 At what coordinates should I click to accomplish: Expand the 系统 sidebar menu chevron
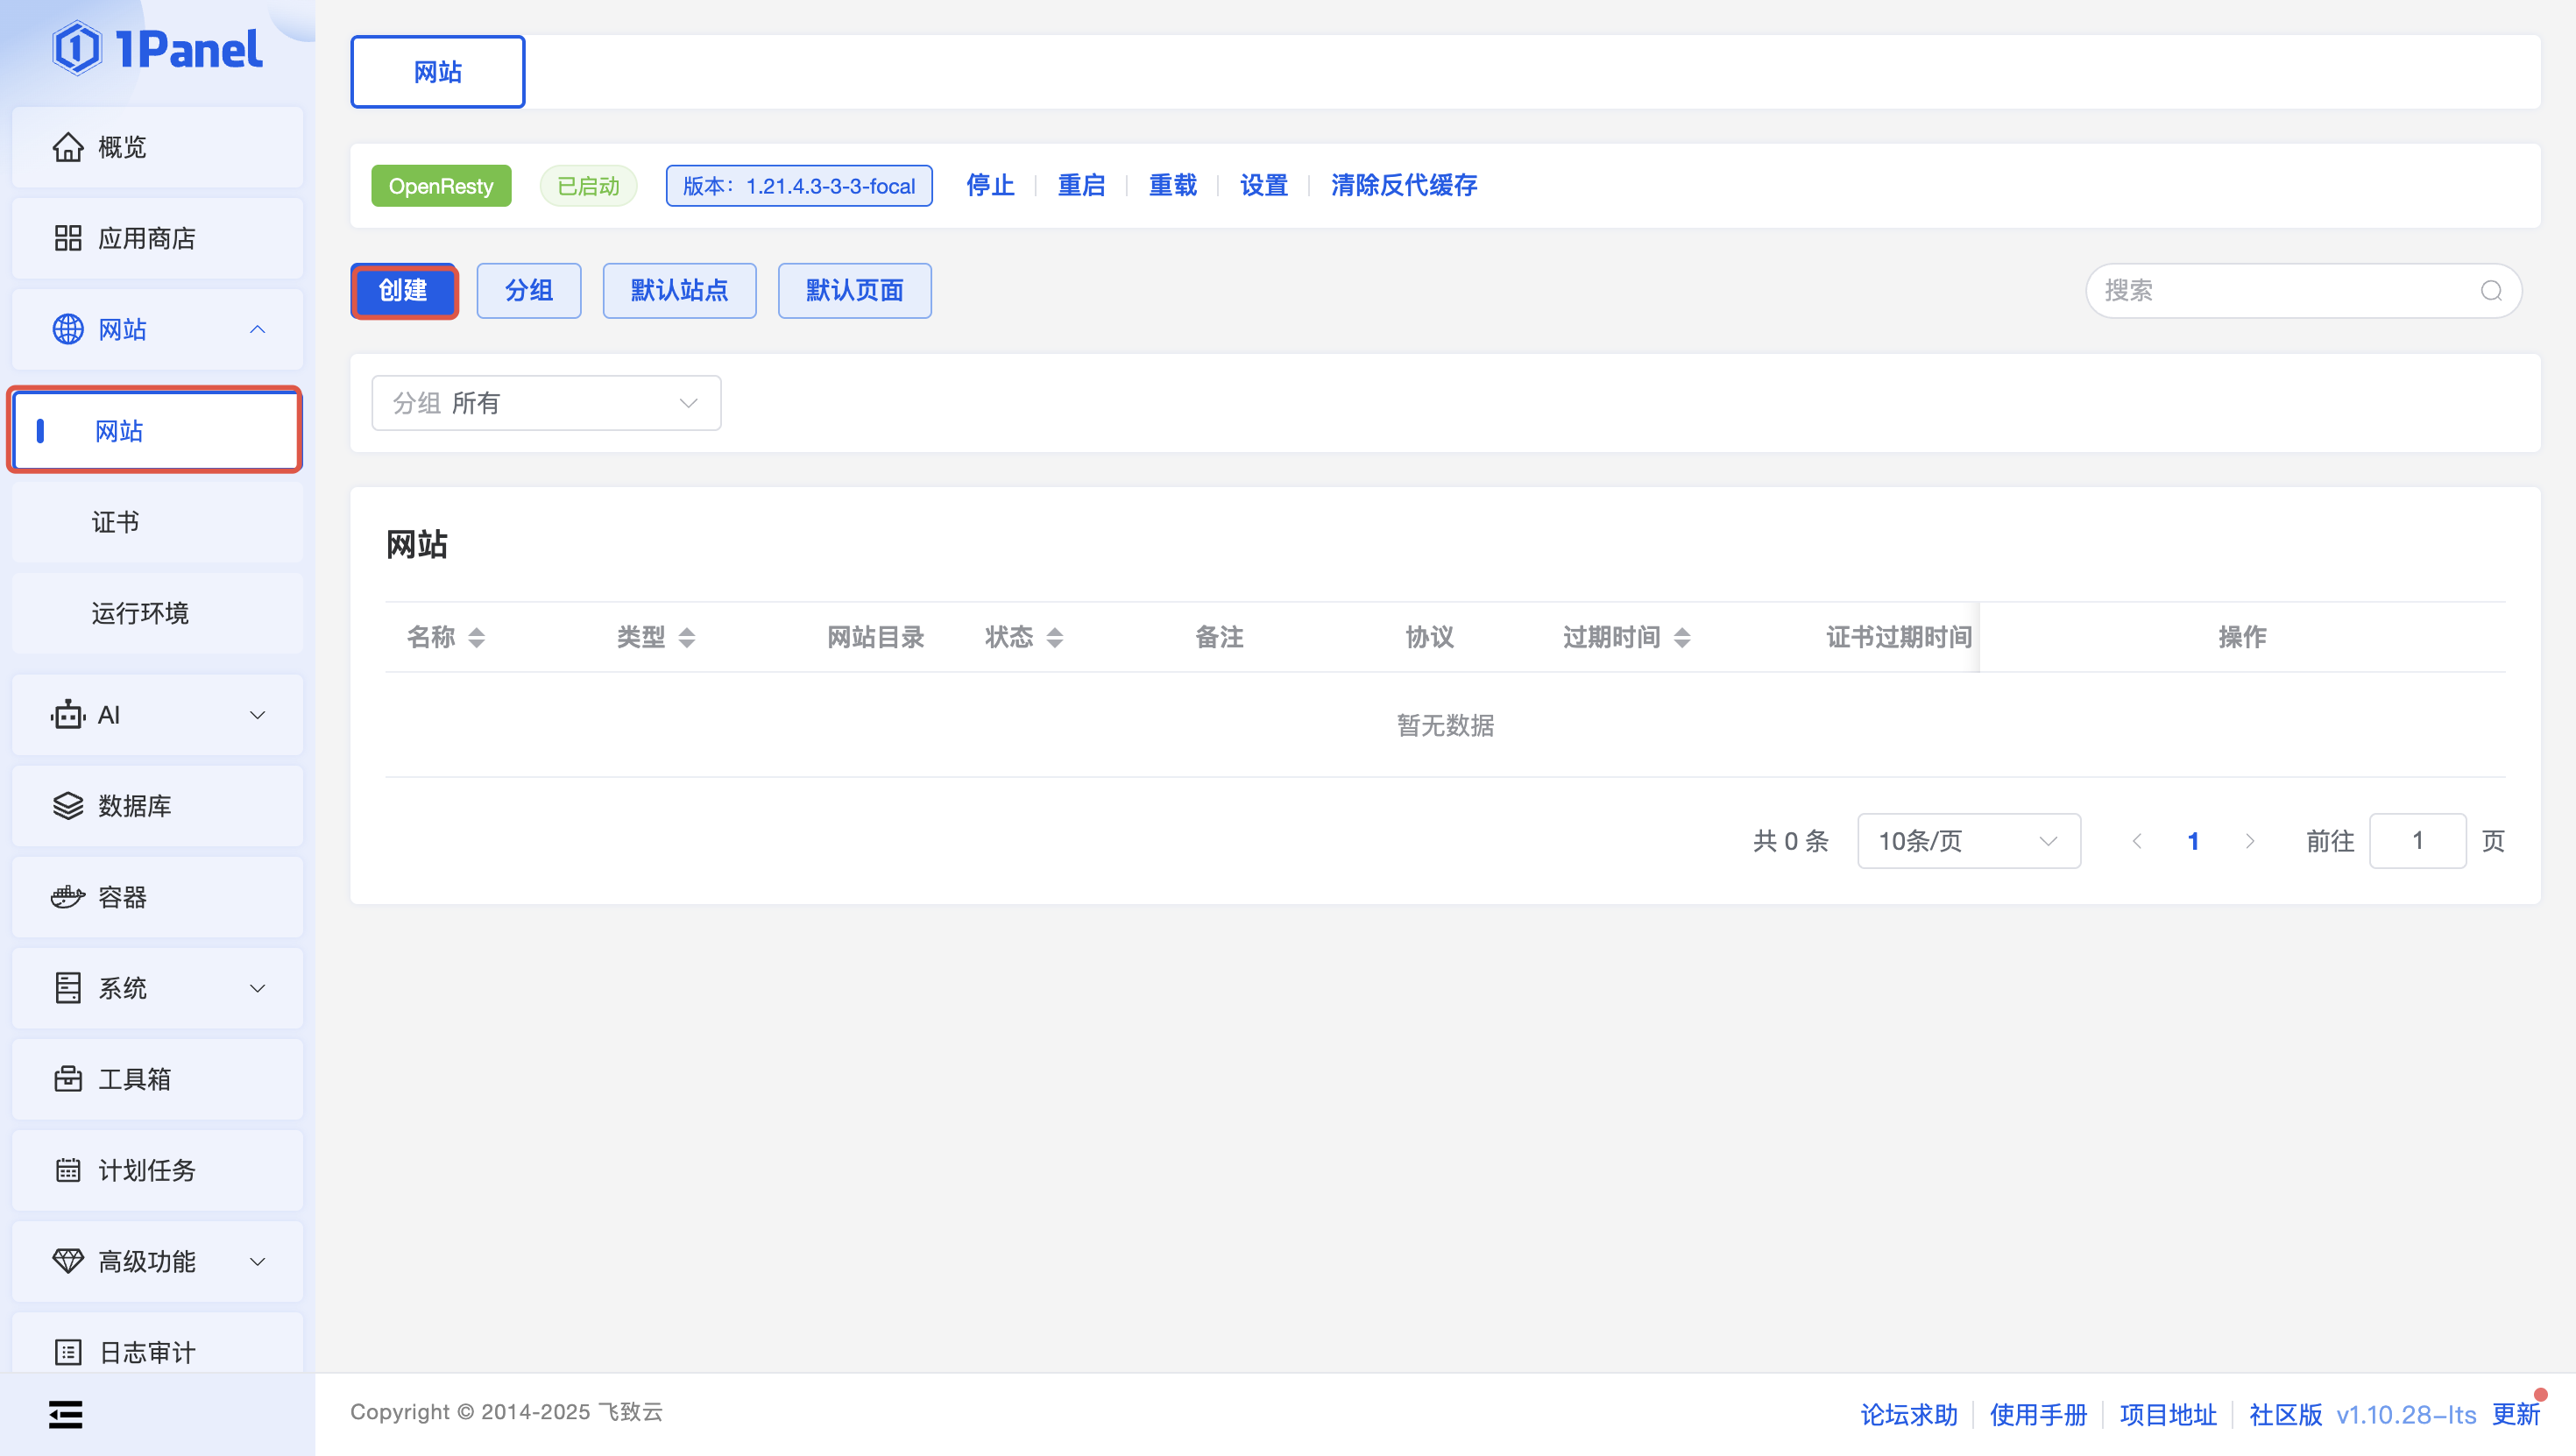click(257, 988)
